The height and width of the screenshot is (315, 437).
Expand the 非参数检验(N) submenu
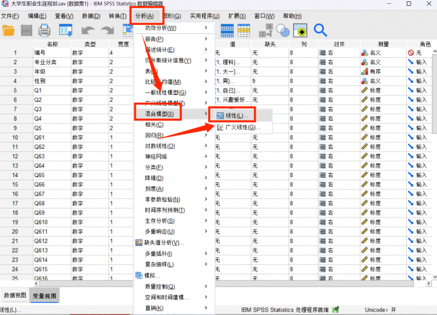tap(206, 200)
